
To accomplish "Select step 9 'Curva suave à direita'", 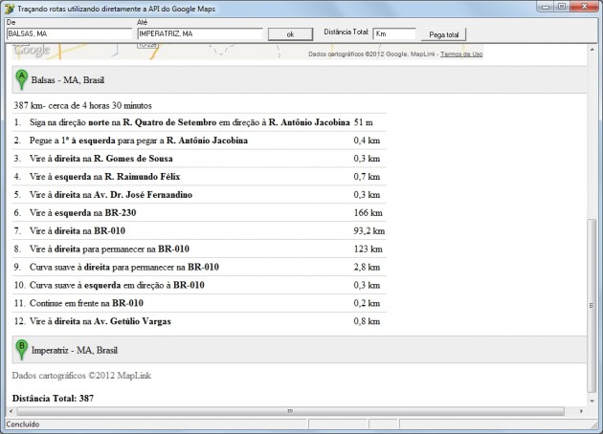I will click(199, 267).
